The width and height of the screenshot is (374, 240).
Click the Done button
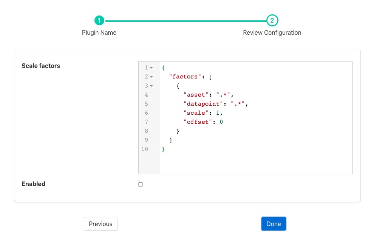point(274,224)
